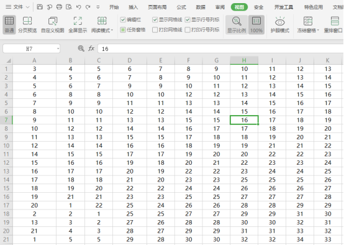Enable 打印网格线 print gridlines checkbox
This screenshot has width=344, height=245.
click(155, 30)
